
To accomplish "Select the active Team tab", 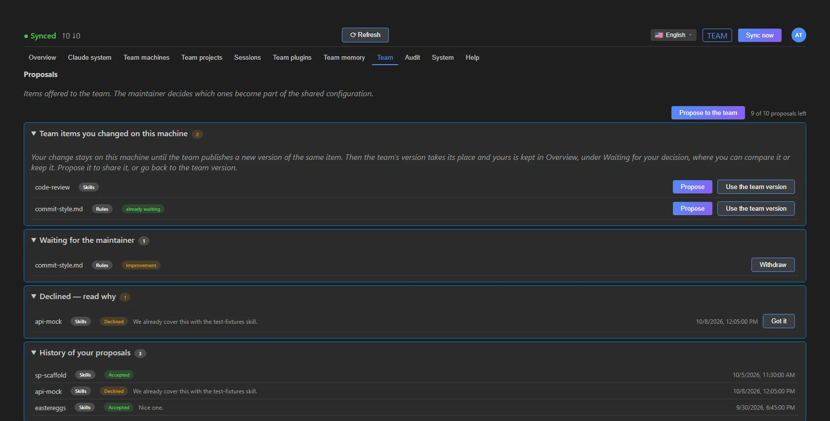I will pyautogui.click(x=385, y=57).
